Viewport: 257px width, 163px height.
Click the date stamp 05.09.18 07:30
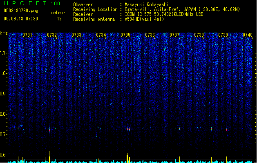click(x=21, y=19)
